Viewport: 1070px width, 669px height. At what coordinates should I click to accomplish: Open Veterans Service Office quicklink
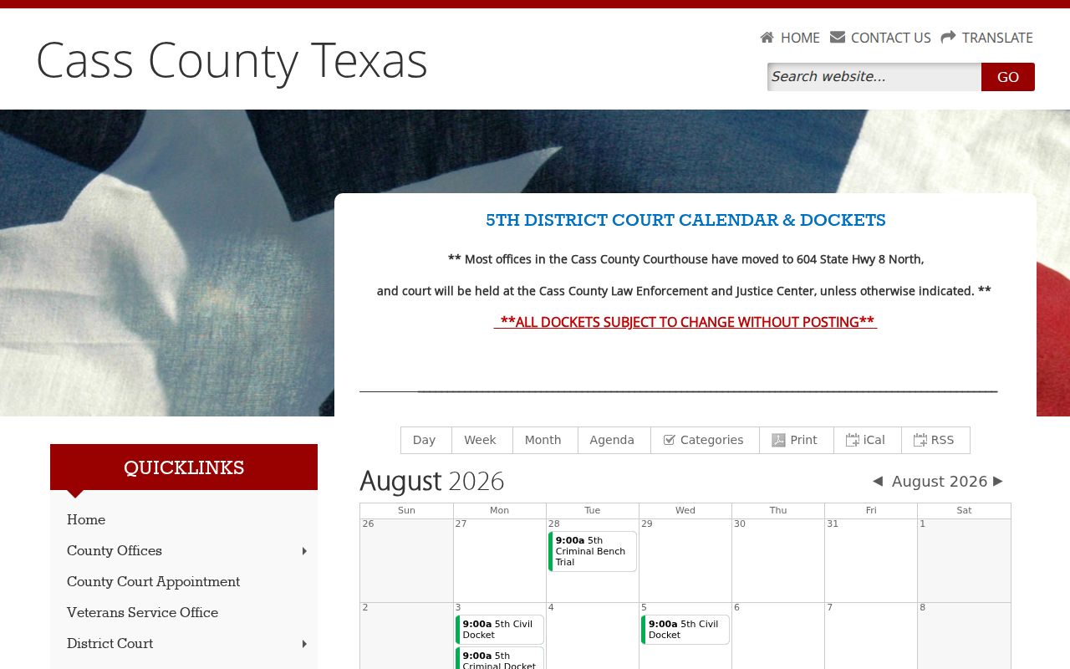pyautogui.click(x=142, y=613)
